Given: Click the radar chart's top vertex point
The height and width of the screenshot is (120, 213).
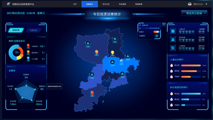Looking at the screenshot, I should coord(26,86).
